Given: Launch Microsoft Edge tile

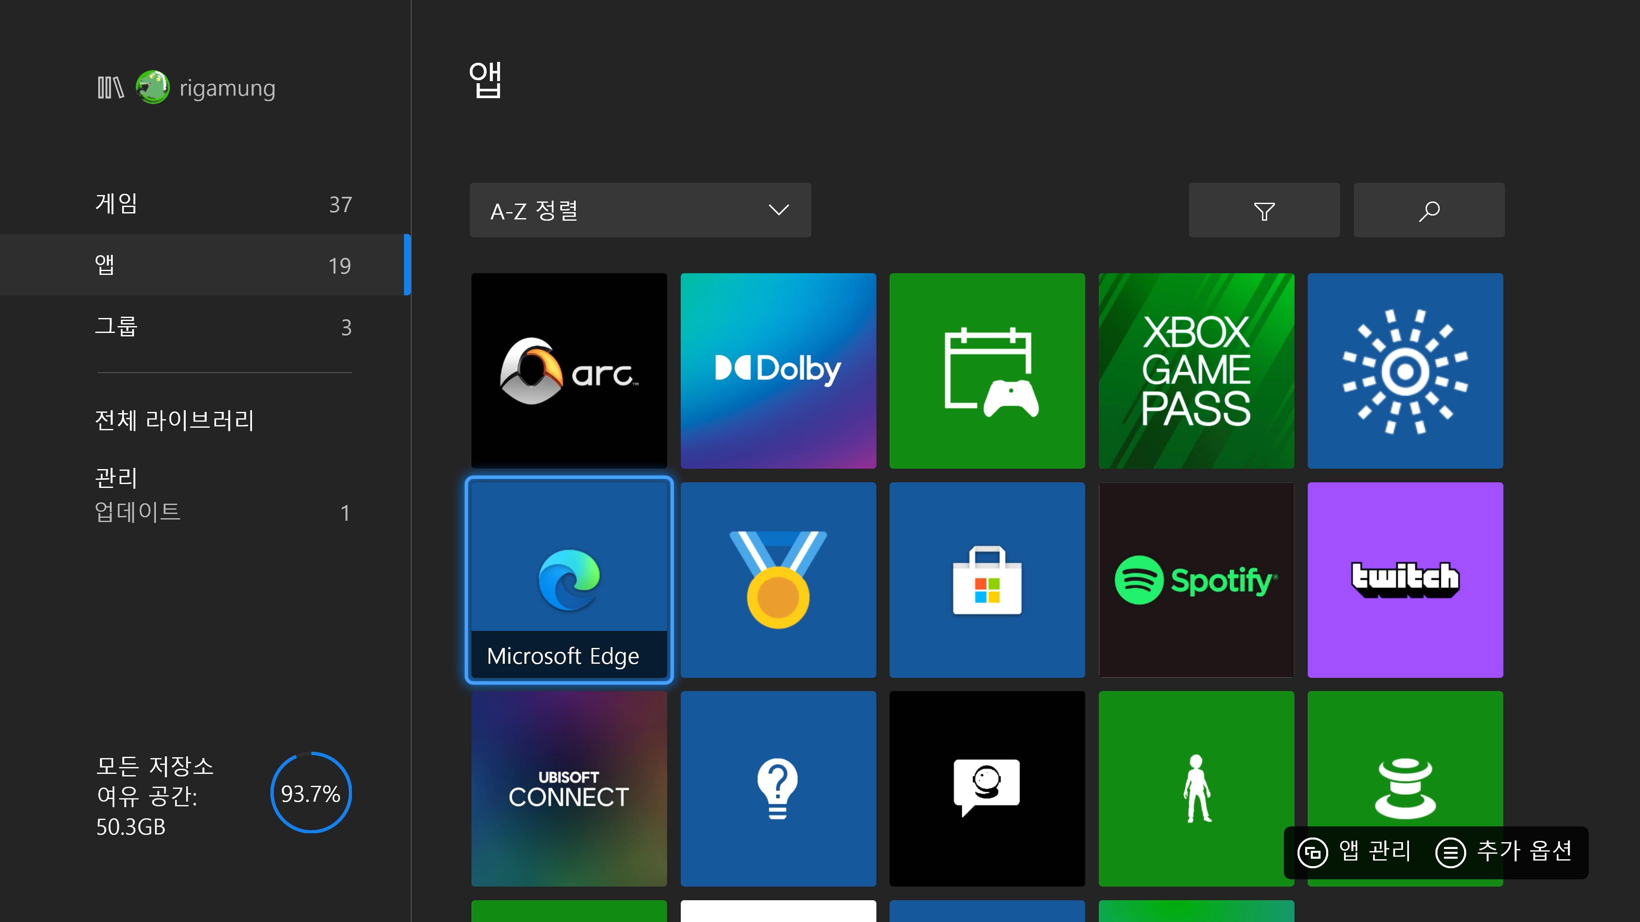Looking at the screenshot, I should [x=568, y=580].
